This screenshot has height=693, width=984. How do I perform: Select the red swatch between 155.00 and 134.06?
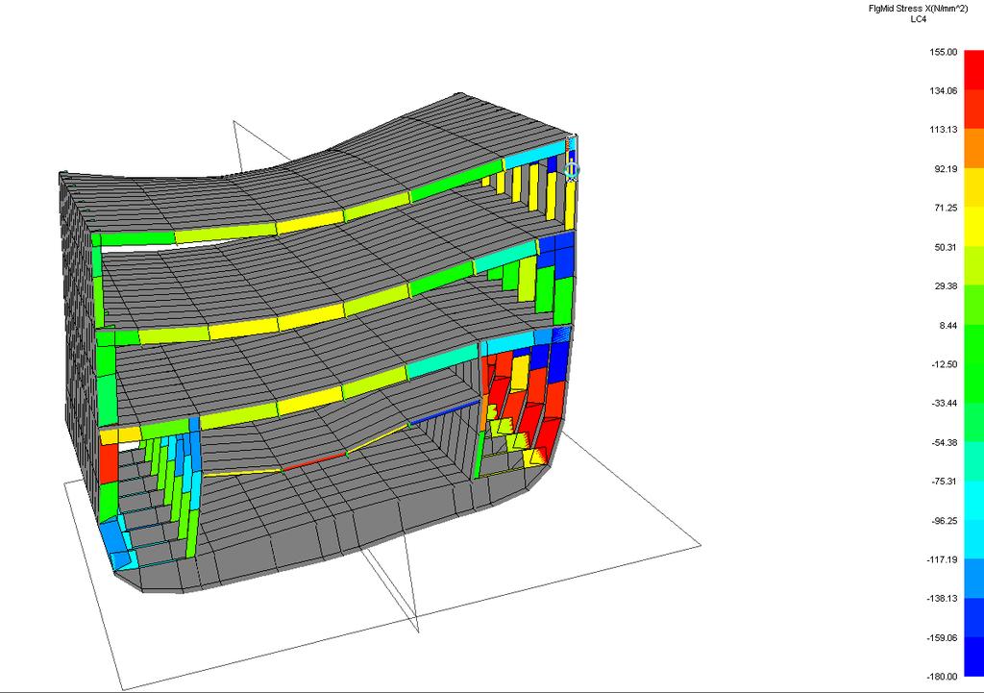(x=974, y=70)
